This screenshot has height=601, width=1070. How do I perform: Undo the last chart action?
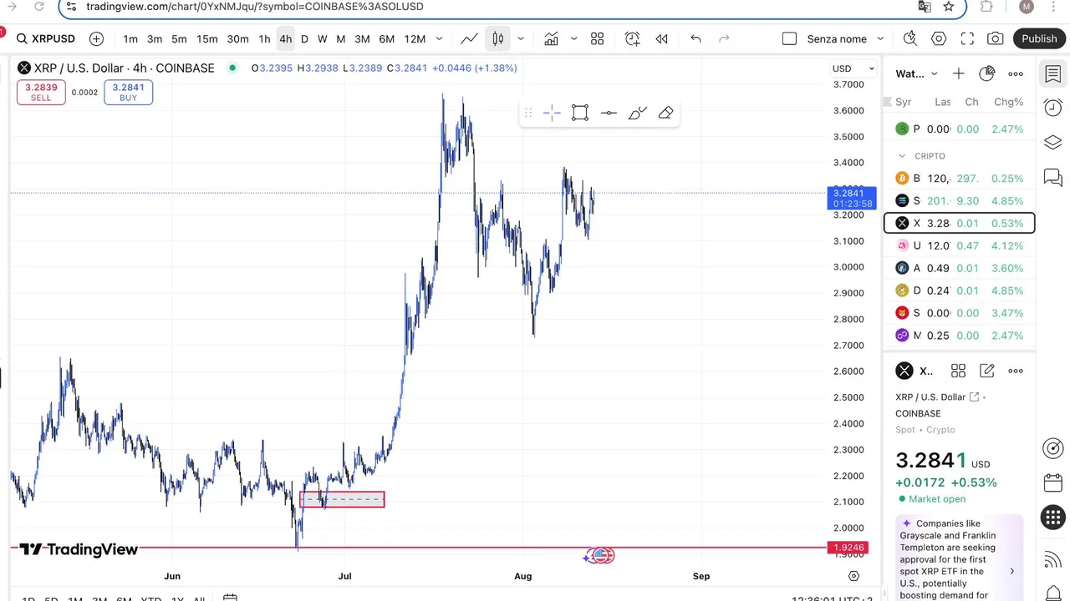(x=695, y=38)
